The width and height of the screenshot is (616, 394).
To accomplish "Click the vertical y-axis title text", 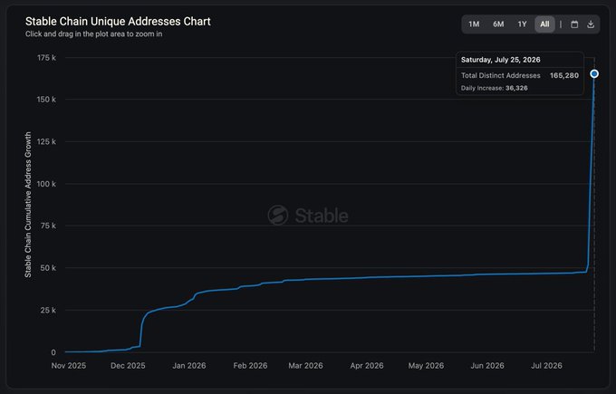I will 28,205.
